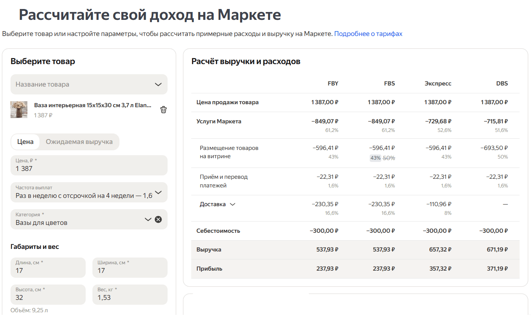Click Экспресс Услуги Маркета −729,68 ₽
The height and width of the screenshot is (316, 532).
pos(438,121)
